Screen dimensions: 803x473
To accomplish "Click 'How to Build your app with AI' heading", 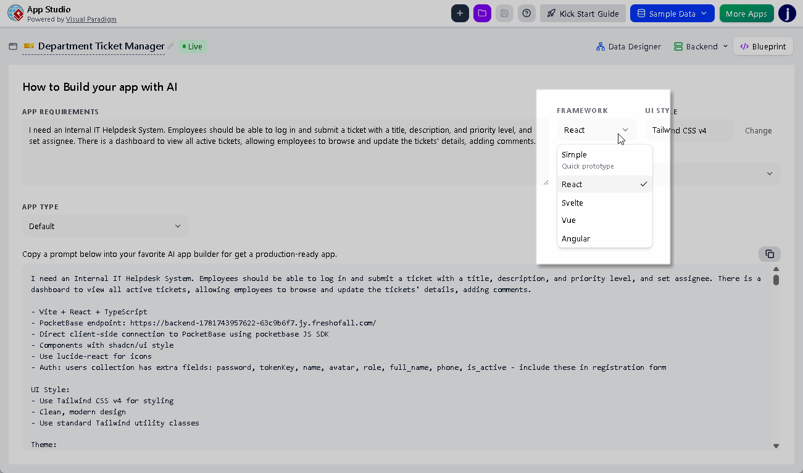I will tap(100, 86).
